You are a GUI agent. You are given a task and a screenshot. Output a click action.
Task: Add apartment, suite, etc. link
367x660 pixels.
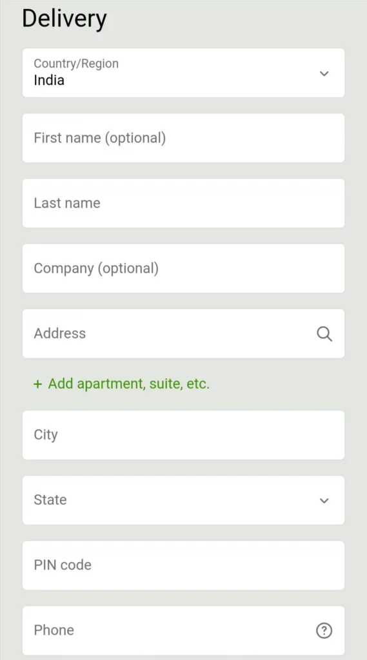[121, 384]
